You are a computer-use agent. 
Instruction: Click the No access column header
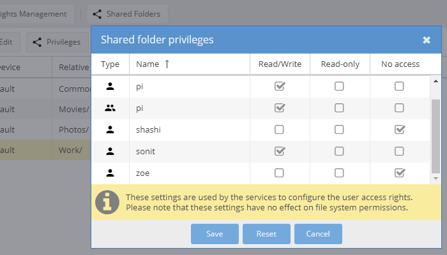400,64
